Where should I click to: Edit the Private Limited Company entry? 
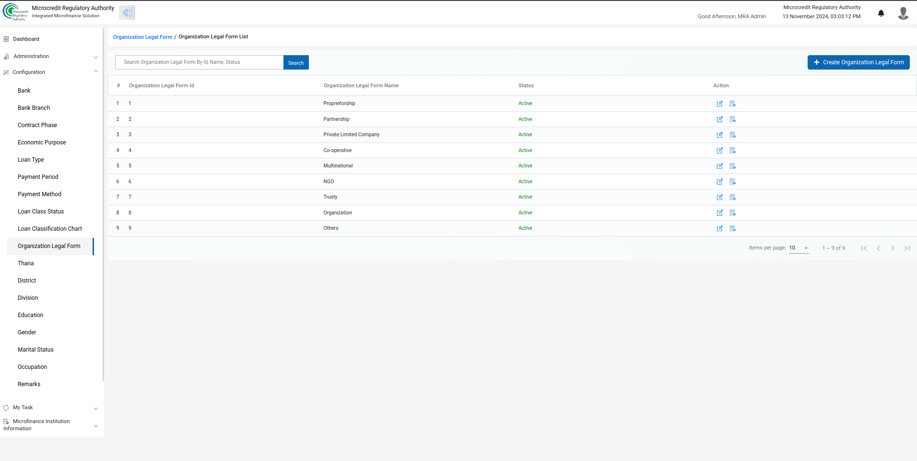(719, 135)
